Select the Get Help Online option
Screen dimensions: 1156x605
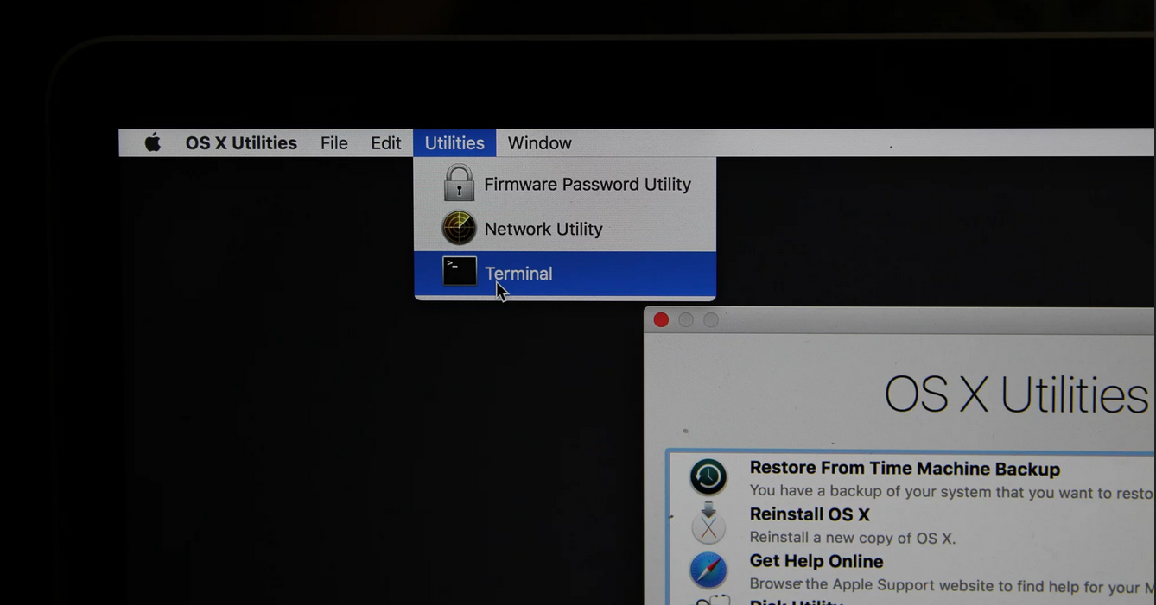coord(816,560)
